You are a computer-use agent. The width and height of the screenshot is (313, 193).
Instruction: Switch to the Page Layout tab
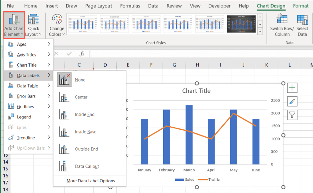[98, 6]
